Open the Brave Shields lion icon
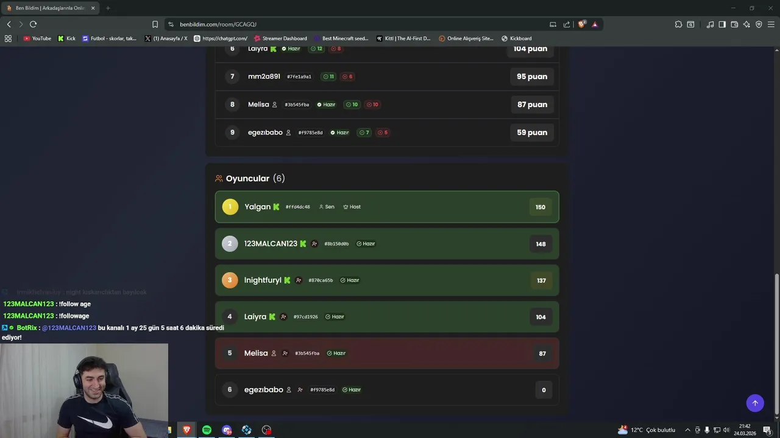 (581, 24)
